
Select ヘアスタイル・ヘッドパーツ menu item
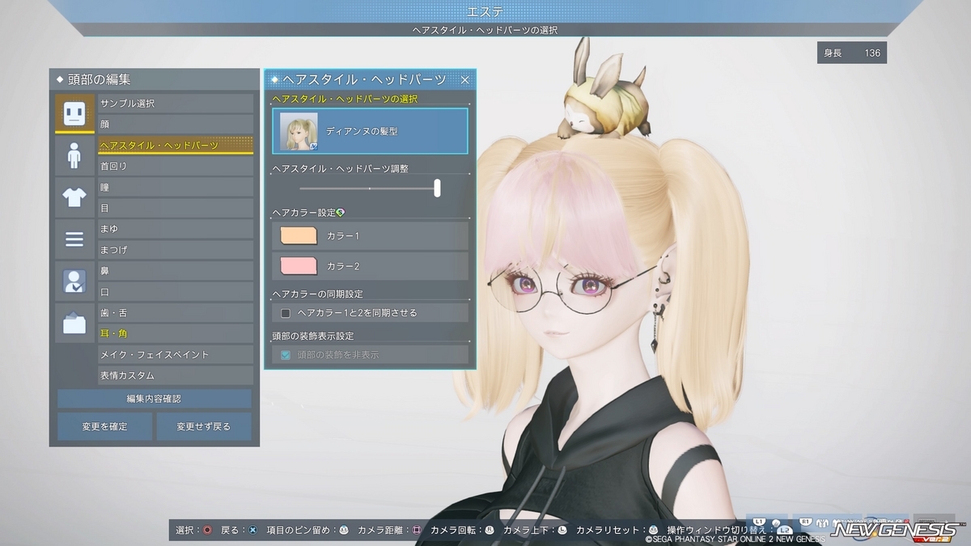(x=176, y=146)
